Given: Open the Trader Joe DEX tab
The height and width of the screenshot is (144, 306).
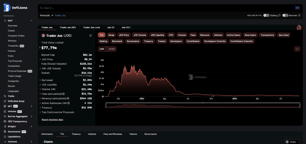Looking at the screenshot, I should click(x=68, y=27).
